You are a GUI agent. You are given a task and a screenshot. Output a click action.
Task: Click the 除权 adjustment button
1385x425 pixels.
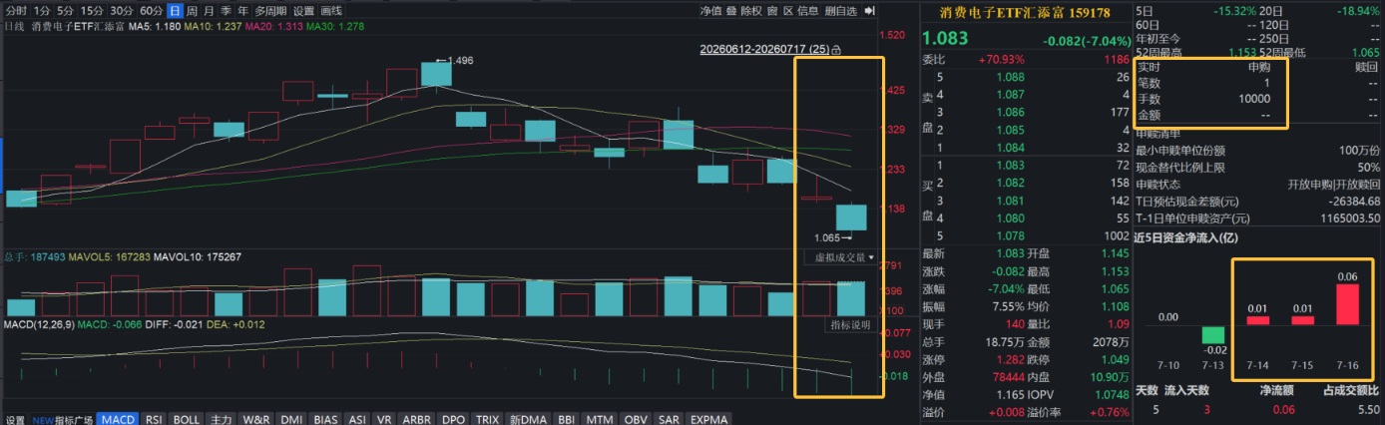(752, 11)
